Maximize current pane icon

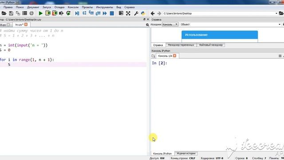[x=121, y=13]
